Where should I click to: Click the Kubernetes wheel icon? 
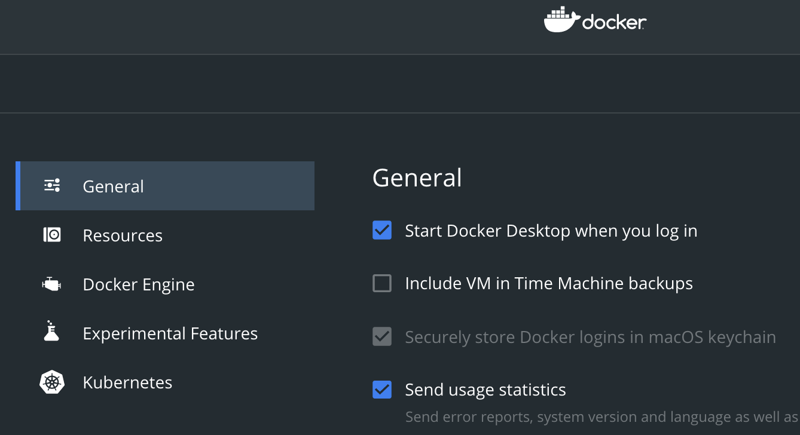click(x=52, y=382)
